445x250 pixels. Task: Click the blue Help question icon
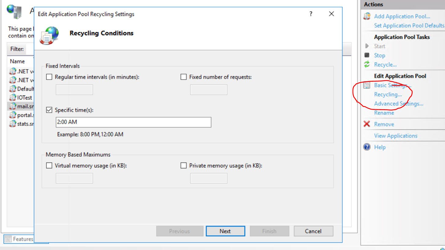pyautogui.click(x=367, y=147)
